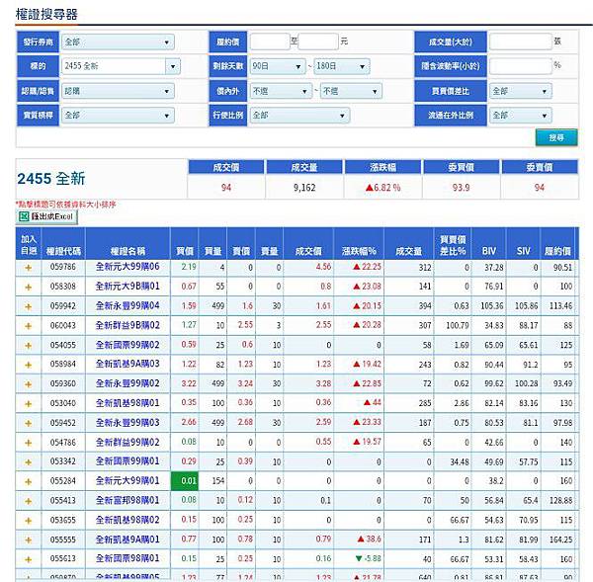The width and height of the screenshot is (593, 582).
Task: Open warrant link 全新永豐99購04
Action: [127, 305]
